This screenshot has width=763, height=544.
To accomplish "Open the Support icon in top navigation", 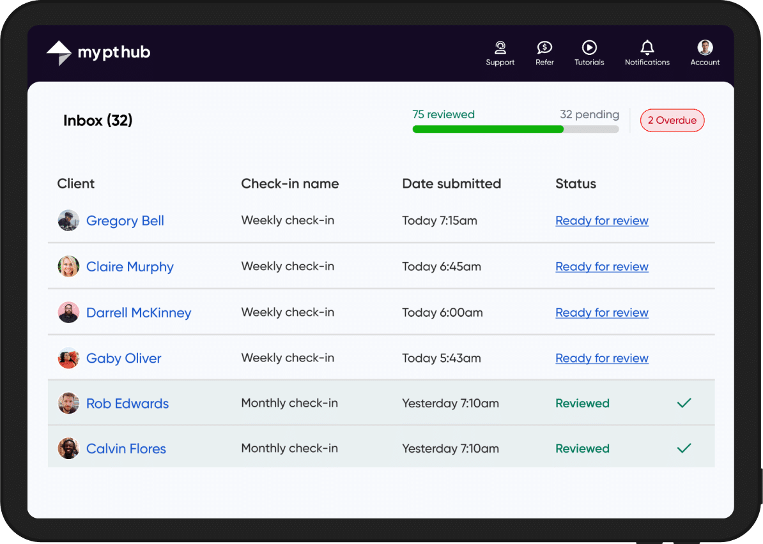I will tap(500, 49).
